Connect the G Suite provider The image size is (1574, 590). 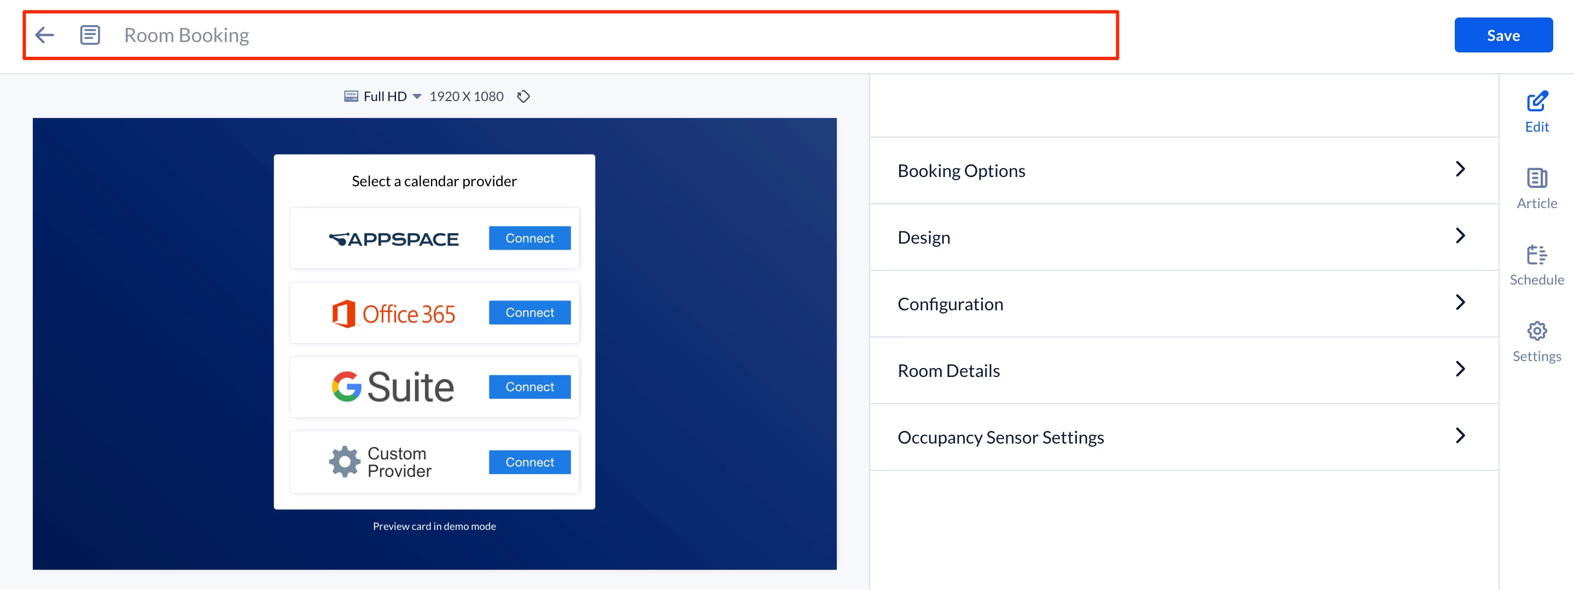529,387
